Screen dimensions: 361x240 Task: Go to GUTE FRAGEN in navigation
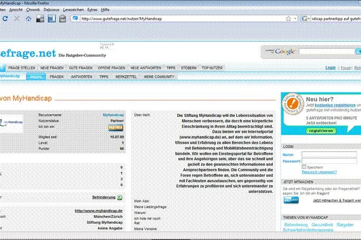81,68
